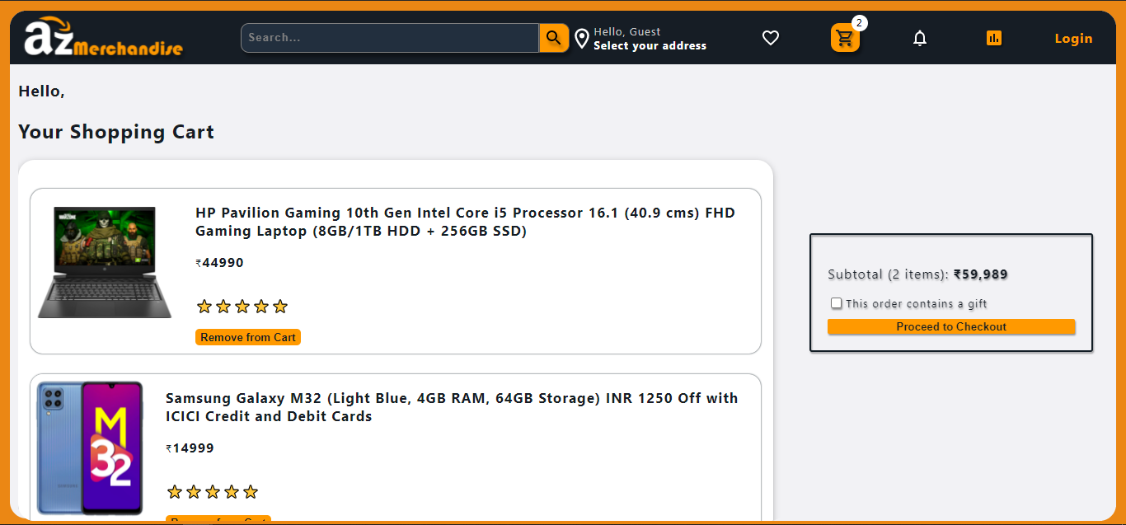
Task: Open the Samsung Galaxy M32 product title
Action: [451, 406]
